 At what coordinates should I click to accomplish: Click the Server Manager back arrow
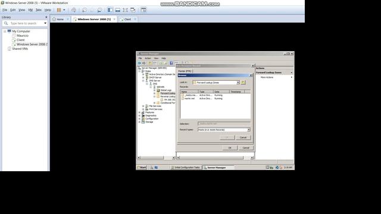click(x=139, y=63)
